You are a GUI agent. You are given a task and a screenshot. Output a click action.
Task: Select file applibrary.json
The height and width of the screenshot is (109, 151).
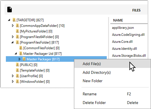(123, 28)
